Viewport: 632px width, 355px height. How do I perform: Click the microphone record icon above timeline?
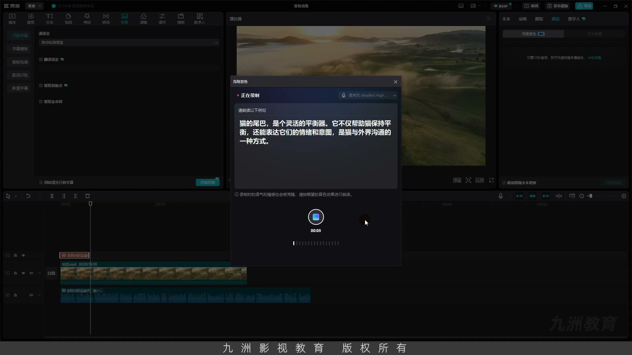coord(500,196)
